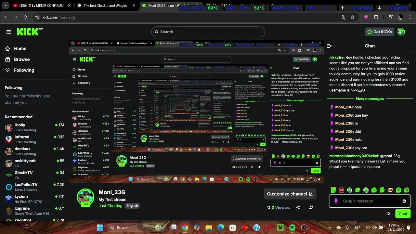This screenshot has height=234, width=416.
Task: Open Just Chatting category link
Action: point(110,206)
